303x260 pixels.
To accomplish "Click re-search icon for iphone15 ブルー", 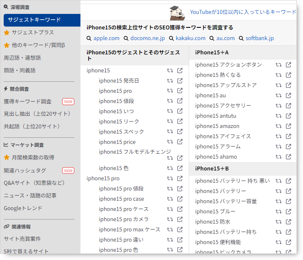I will (x=278, y=212).
